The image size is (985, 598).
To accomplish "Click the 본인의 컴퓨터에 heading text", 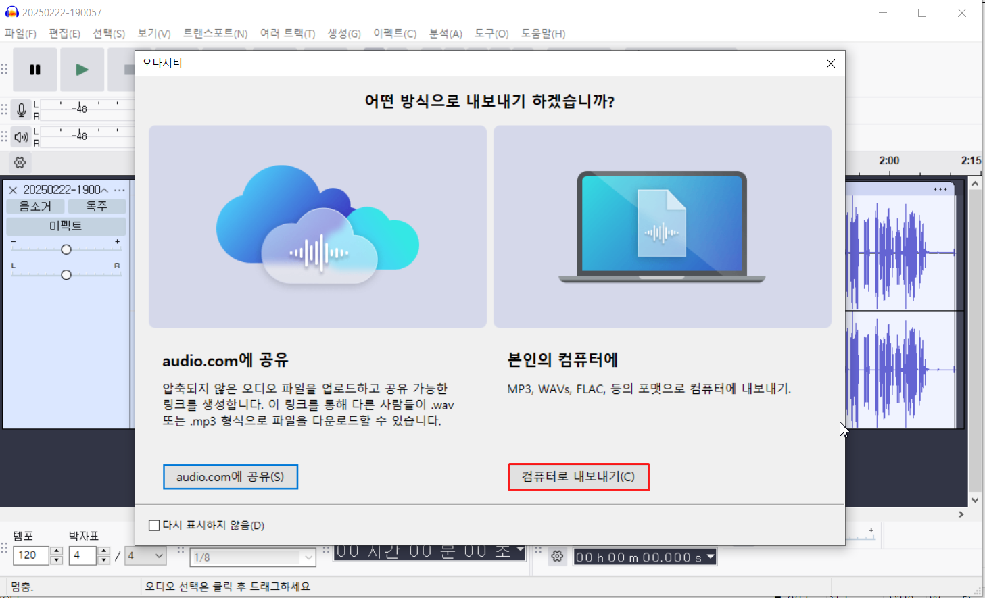I will click(562, 359).
